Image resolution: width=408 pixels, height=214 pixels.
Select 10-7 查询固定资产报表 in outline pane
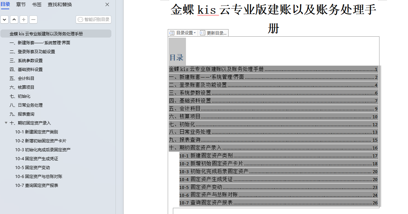point(36,186)
